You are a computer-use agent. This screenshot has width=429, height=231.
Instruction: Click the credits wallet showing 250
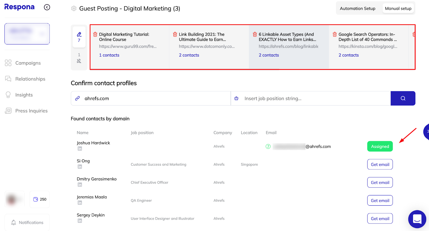(x=40, y=199)
